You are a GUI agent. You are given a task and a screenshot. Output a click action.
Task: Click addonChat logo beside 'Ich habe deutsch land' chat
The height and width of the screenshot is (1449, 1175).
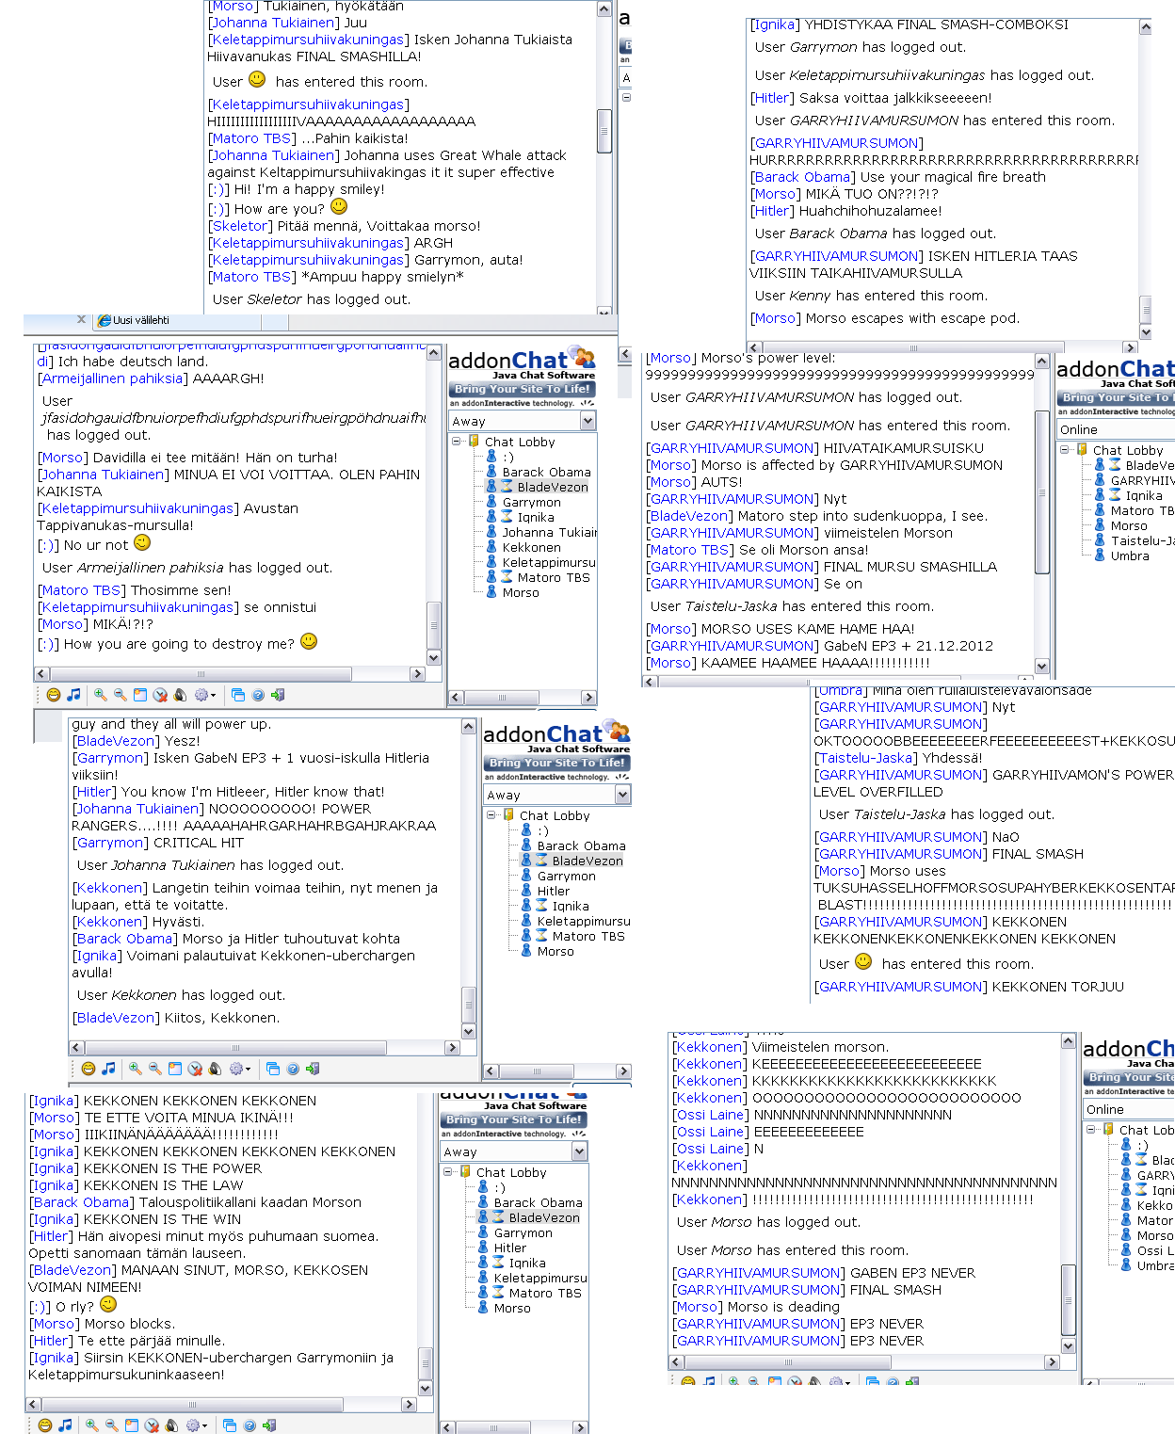(522, 362)
